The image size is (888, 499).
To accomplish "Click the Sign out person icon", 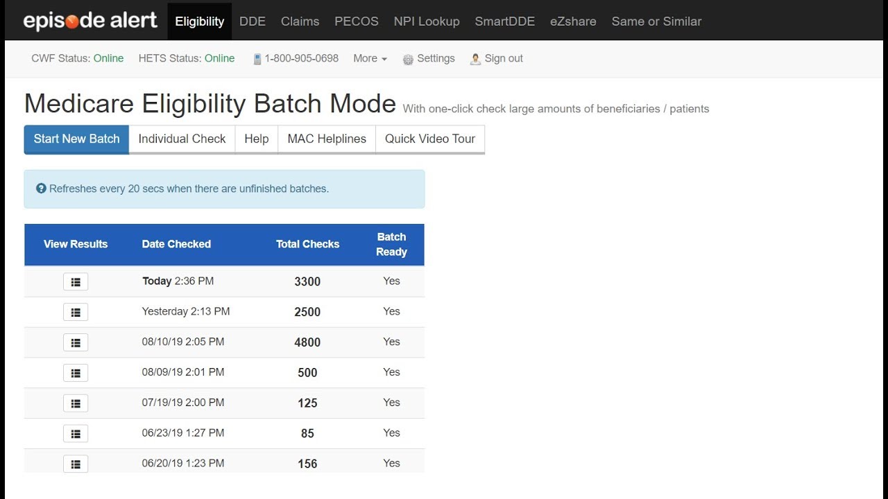I will (x=475, y=59).
